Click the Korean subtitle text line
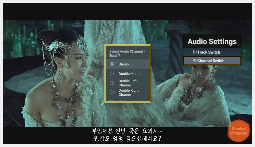This screenshot has width=255, height=147. click(x=127, y=135)
